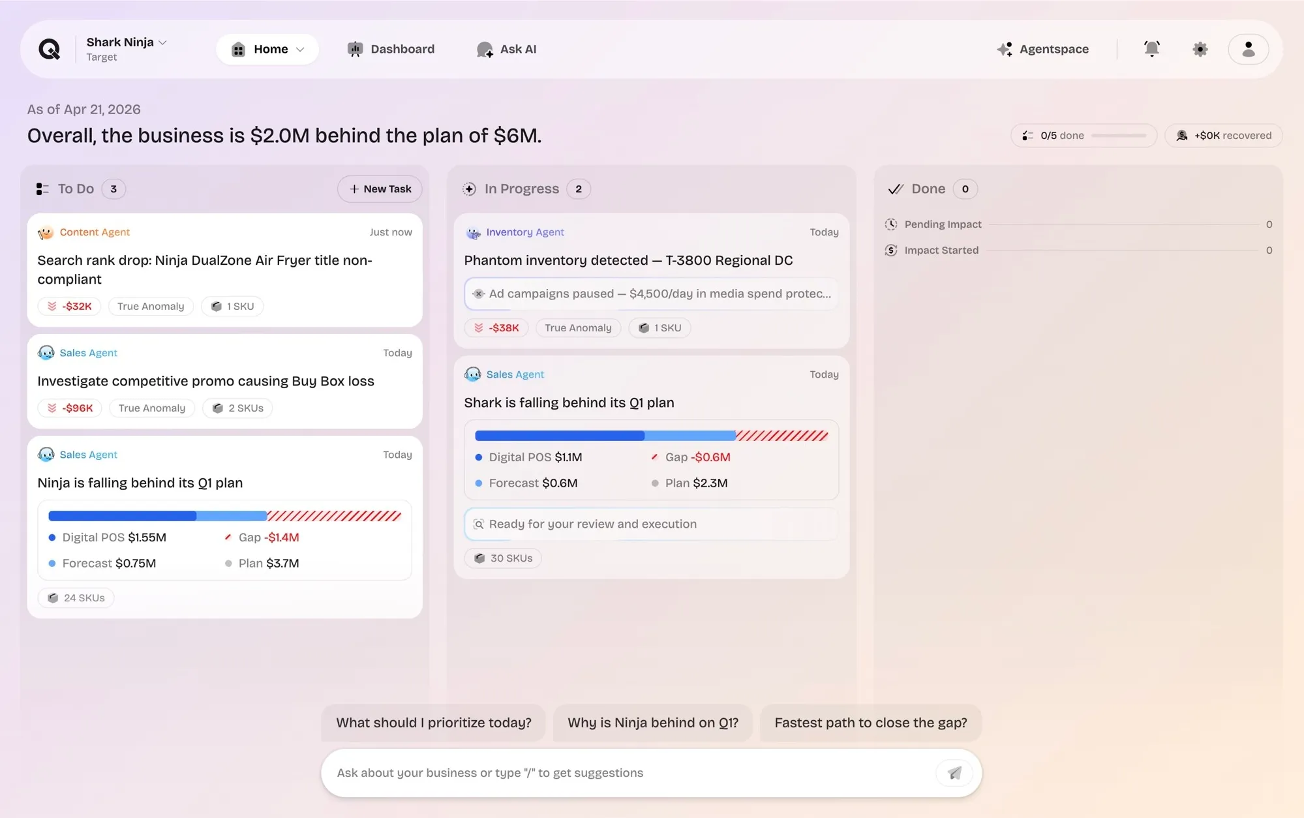Screen dimensions: 1304x818
Task: Ask 'What should I prioritize today?'
Action: (434, 723)
